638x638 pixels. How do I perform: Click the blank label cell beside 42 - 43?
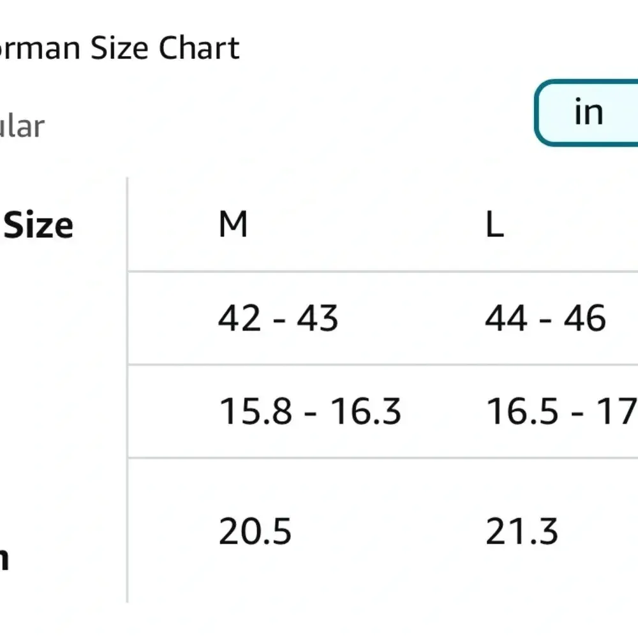(64, 318)
